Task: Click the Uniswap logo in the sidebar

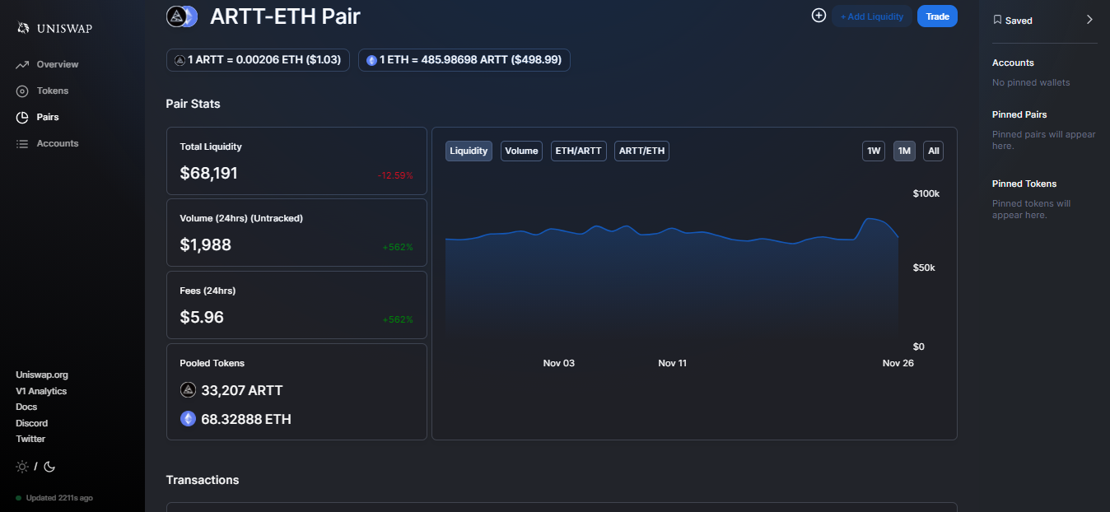Action: pos(54,28)
